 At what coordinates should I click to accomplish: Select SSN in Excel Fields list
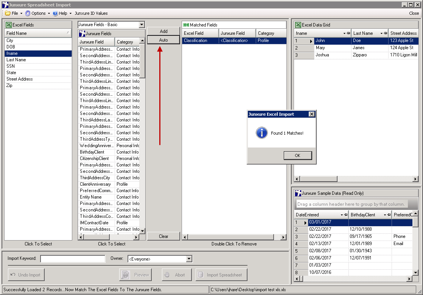(38, 66)
